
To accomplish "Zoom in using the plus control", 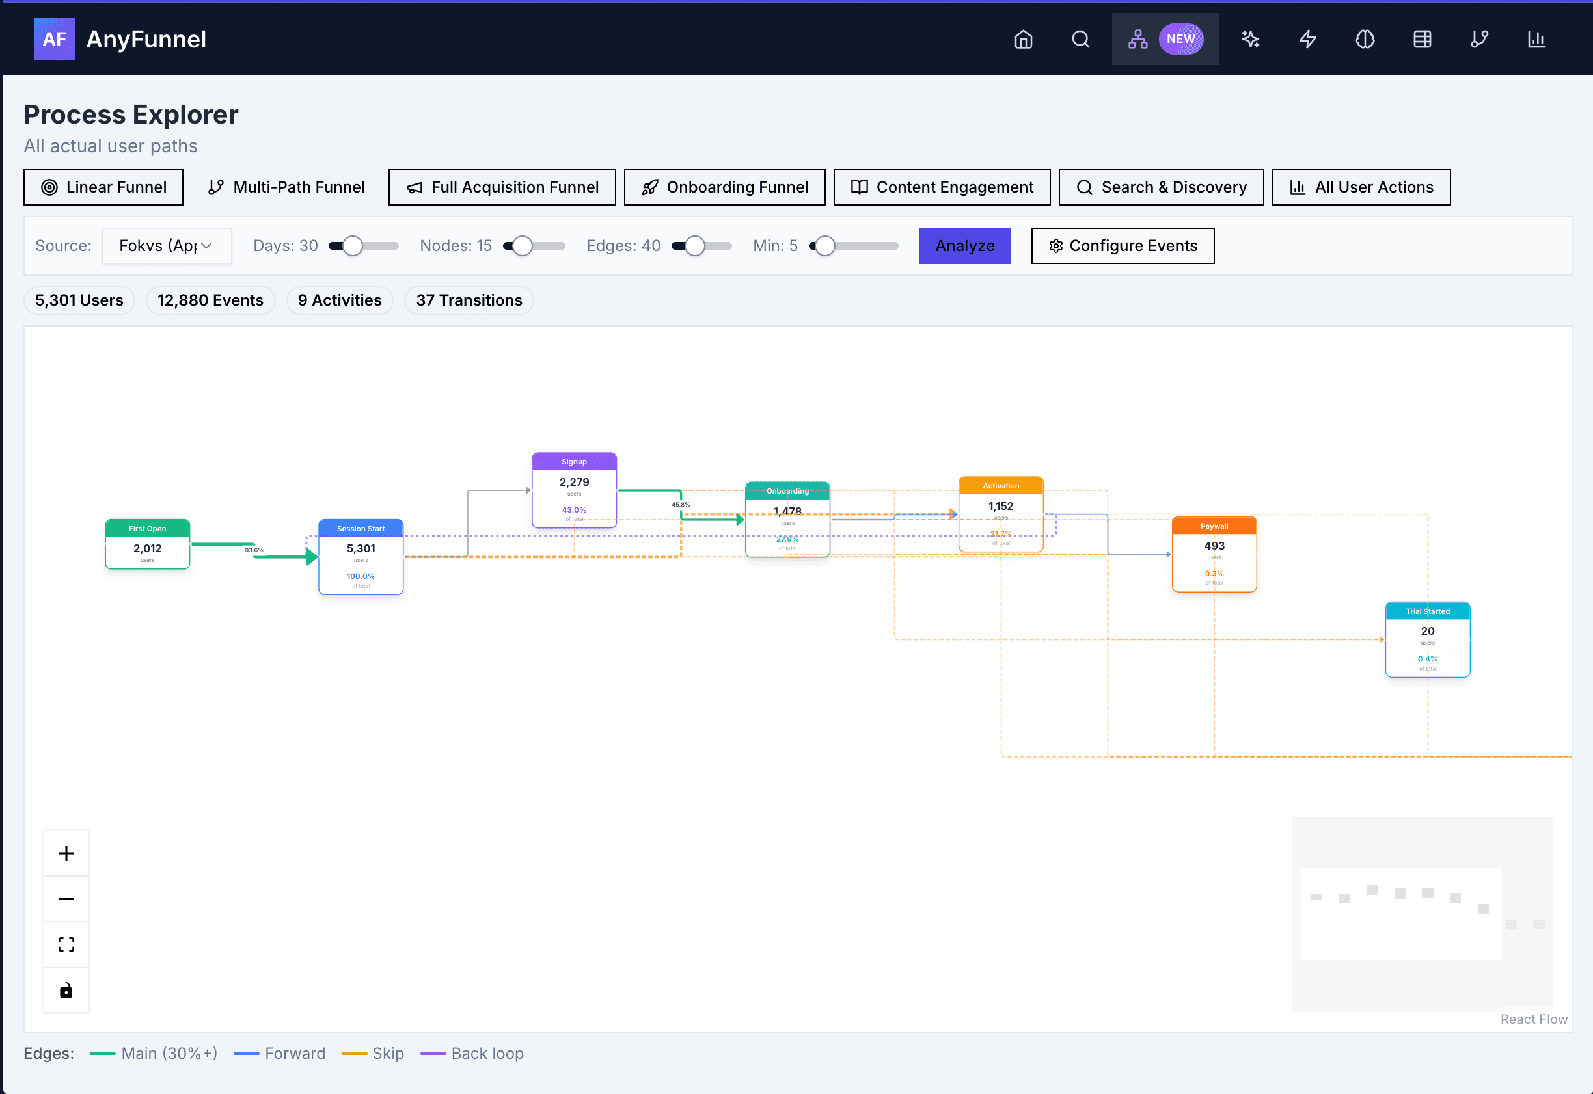I will 66,853.
